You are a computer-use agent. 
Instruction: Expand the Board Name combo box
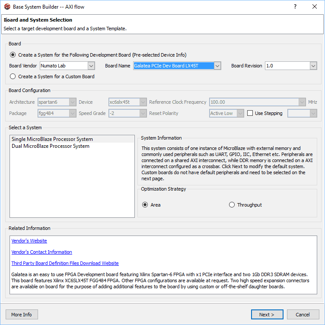(x=217, y=66)
